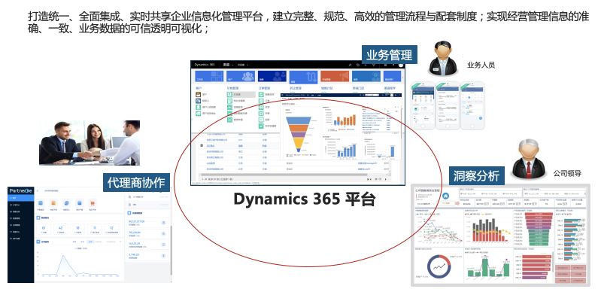Select the highlighted channel tile with arrows icon
This screenshot has height=292, width=604.
304,77
